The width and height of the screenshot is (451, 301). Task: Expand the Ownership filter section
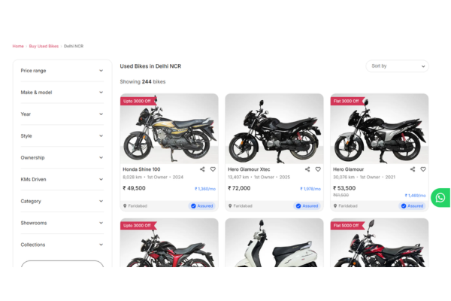click(x=62, y=157)
